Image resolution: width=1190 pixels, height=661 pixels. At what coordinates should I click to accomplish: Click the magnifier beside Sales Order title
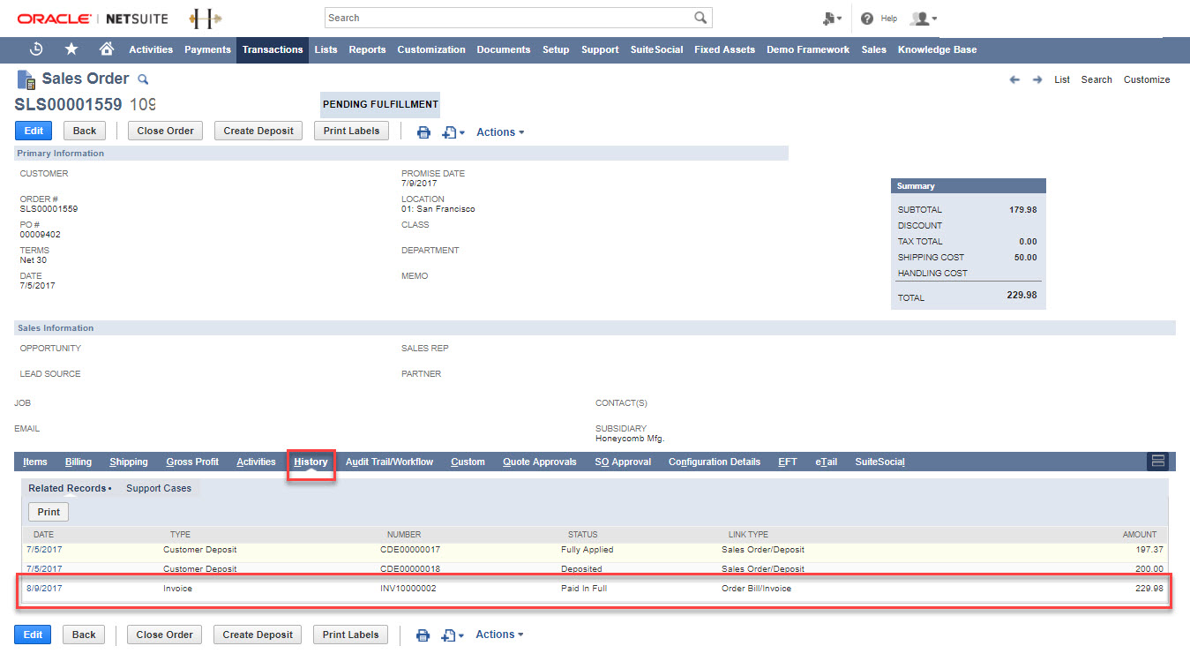(144, 79)
